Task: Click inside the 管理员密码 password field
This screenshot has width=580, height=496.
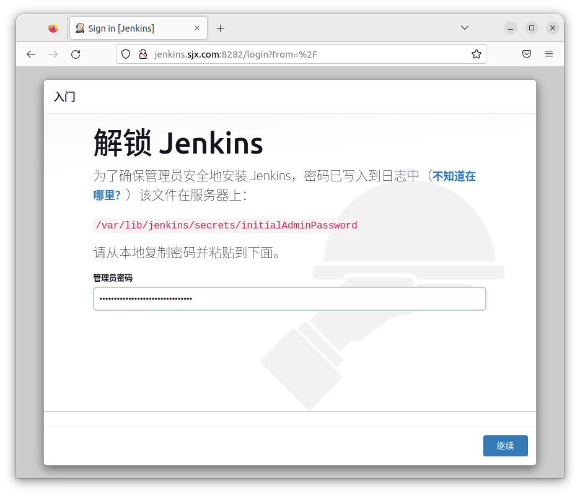Action: [289, 298]
